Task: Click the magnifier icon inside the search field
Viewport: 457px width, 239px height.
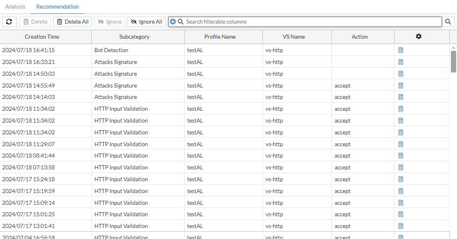Action: [x=180, y=22]
